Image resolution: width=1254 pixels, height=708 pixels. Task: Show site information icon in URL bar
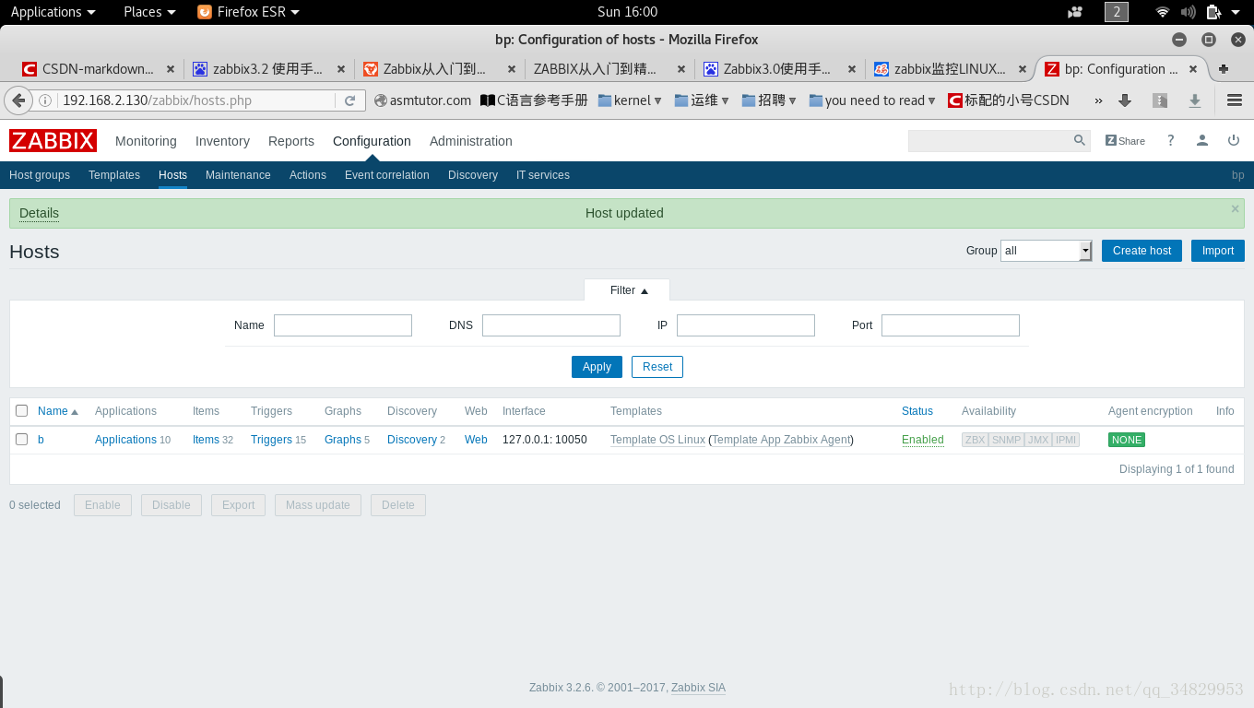tap(44, 100)
